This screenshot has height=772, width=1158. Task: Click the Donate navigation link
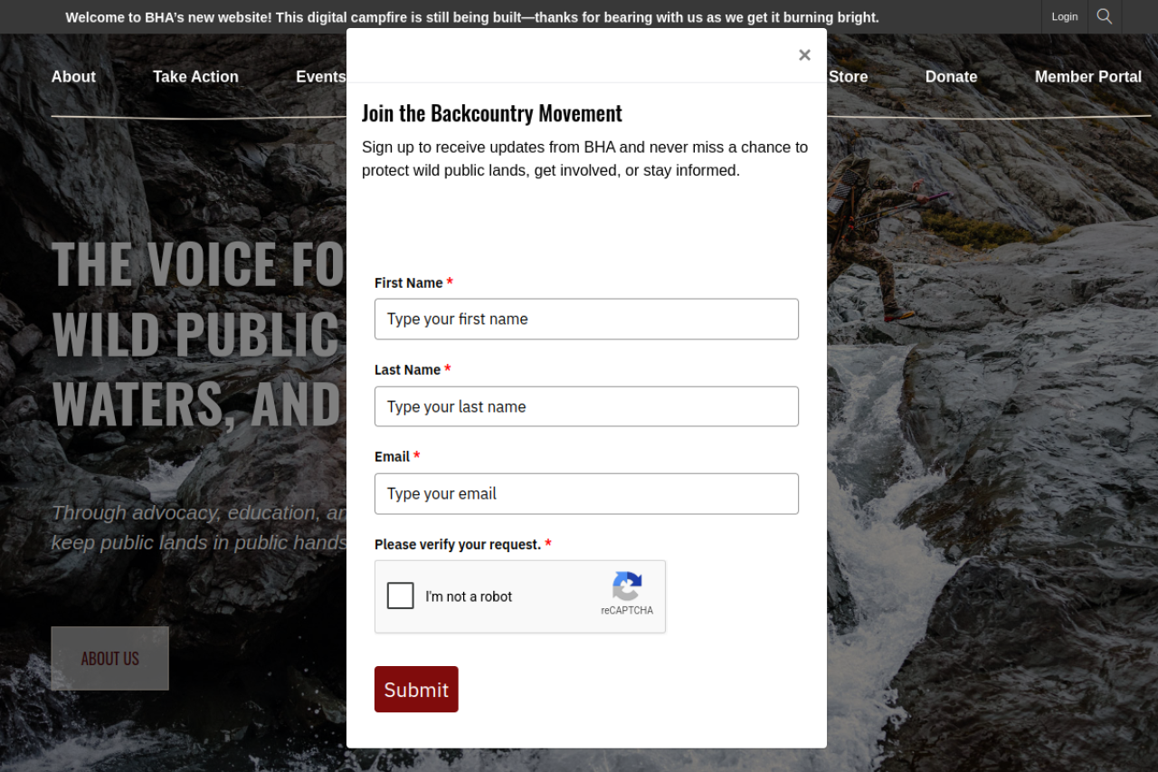(951, 77)
